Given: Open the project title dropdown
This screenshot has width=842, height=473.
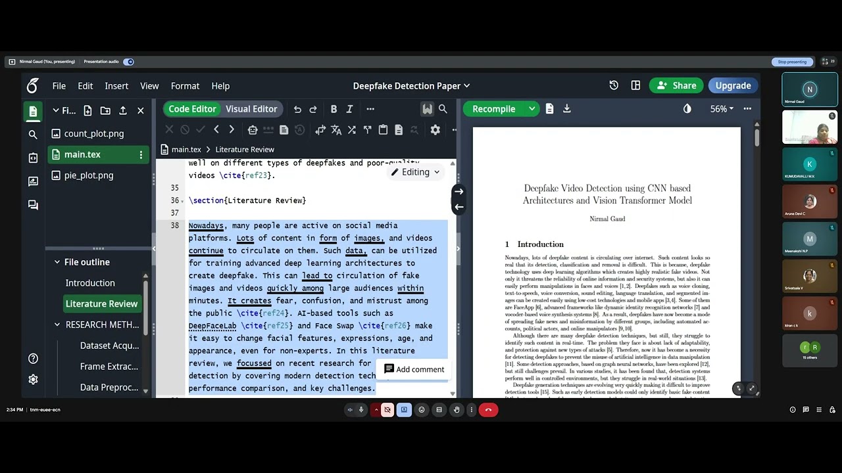Looking at the screenshot, I should click(412, 86).
